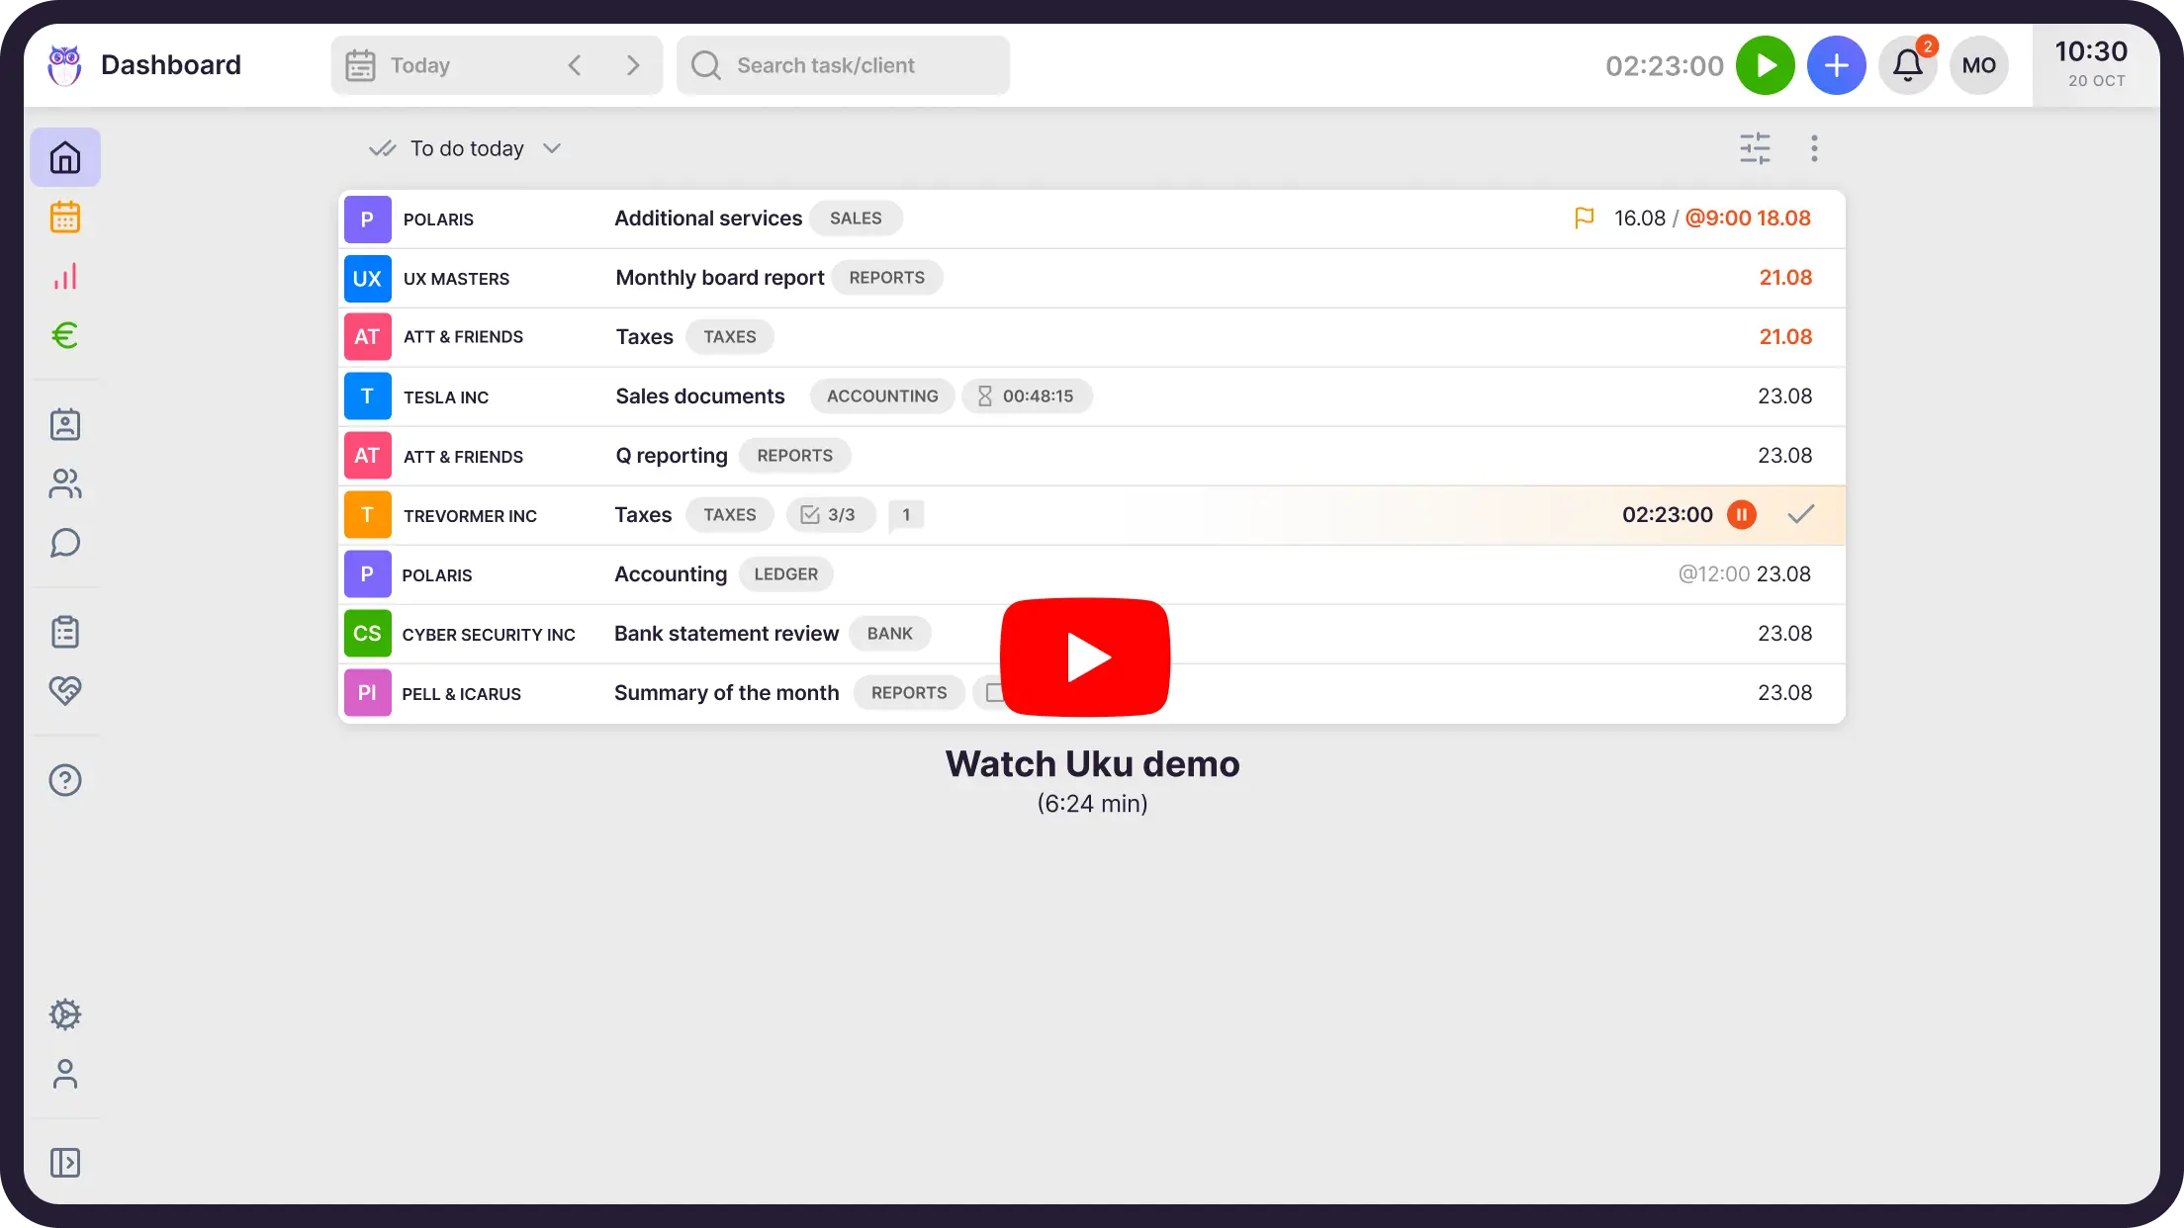Screen dimensions: 2184x1228
Task: Start the green play timer button
Action: tap(1766, 65)
